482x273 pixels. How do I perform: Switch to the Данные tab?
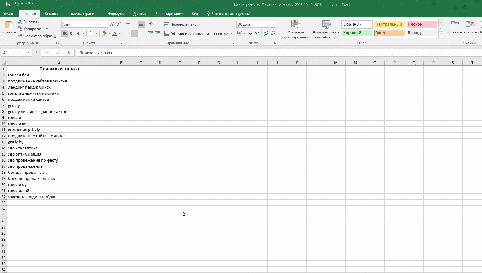click(140, 14)
